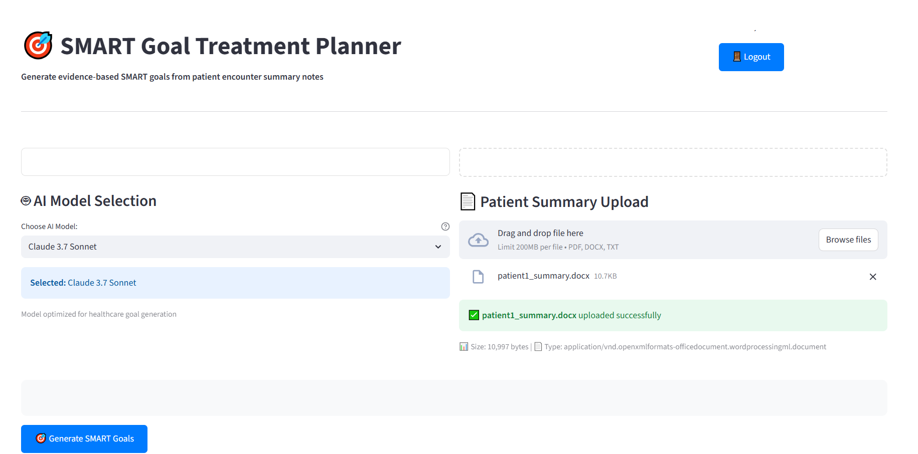Log out using the Logout button
This screenshot has width=918, height=454.
click(x=751, y=57)
